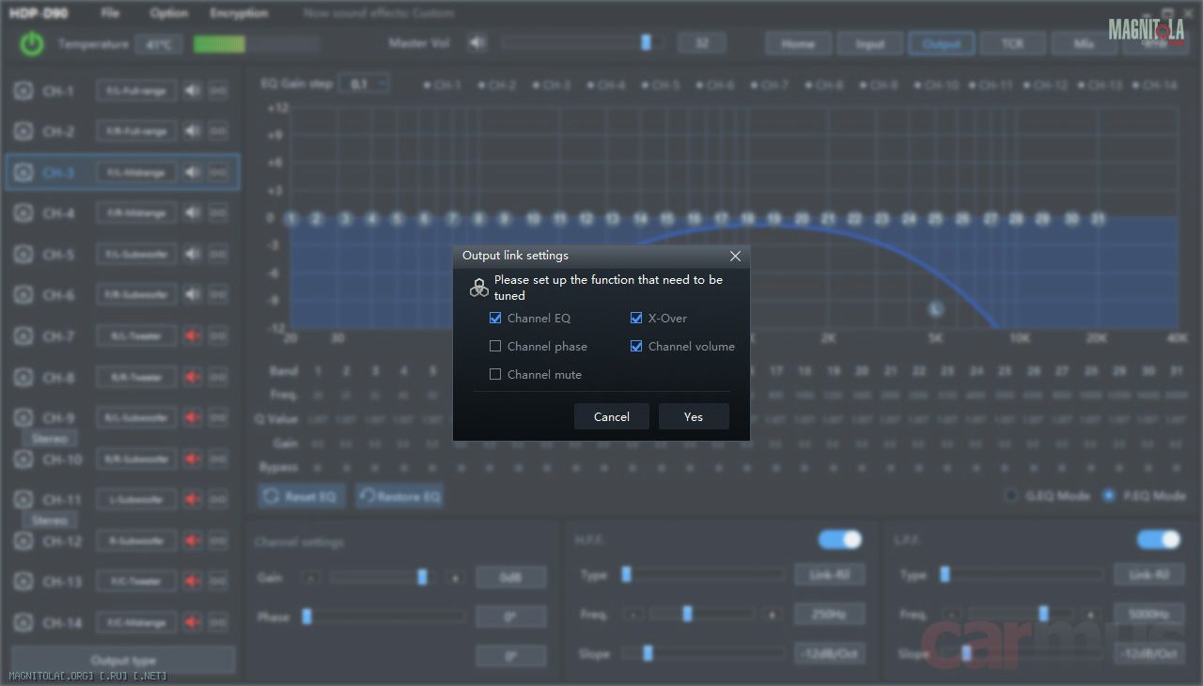Unmute CH-8 red speaker icon
Viewport: 1203px width, 686px height.
(193, 377)
